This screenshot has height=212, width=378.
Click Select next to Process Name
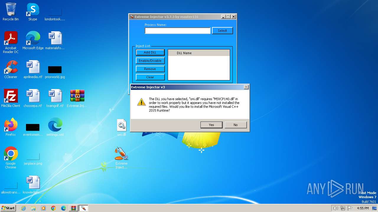(222, 31)
